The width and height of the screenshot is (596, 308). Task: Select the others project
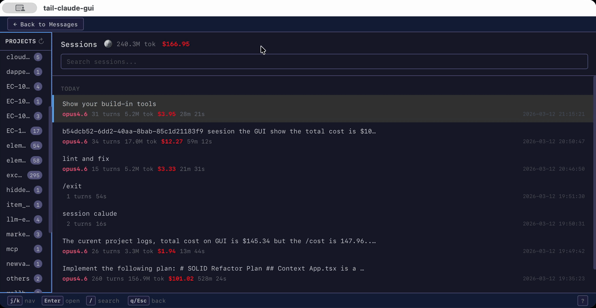pos(25,278)
